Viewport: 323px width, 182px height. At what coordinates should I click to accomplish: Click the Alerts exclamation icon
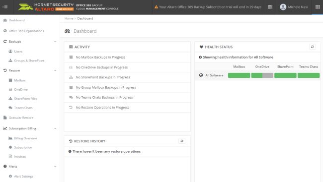click(5, 166)
